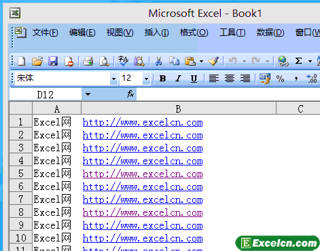
Task: Select column B header
Action: (x=179, y=109)
